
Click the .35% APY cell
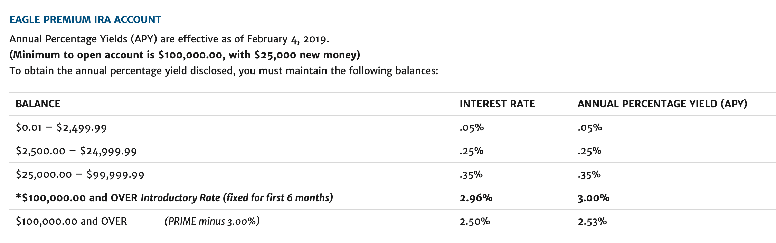589,175
